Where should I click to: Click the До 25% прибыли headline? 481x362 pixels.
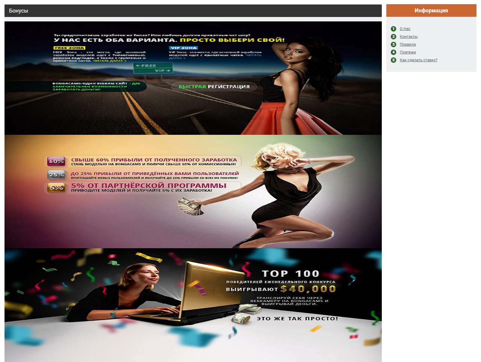point(155,173)
